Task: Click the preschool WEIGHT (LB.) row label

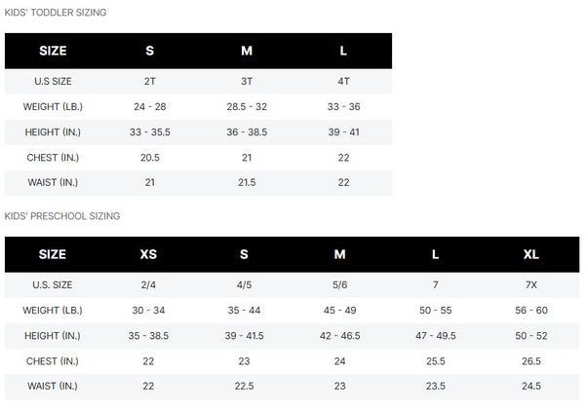Action: (x=53, y=310)
